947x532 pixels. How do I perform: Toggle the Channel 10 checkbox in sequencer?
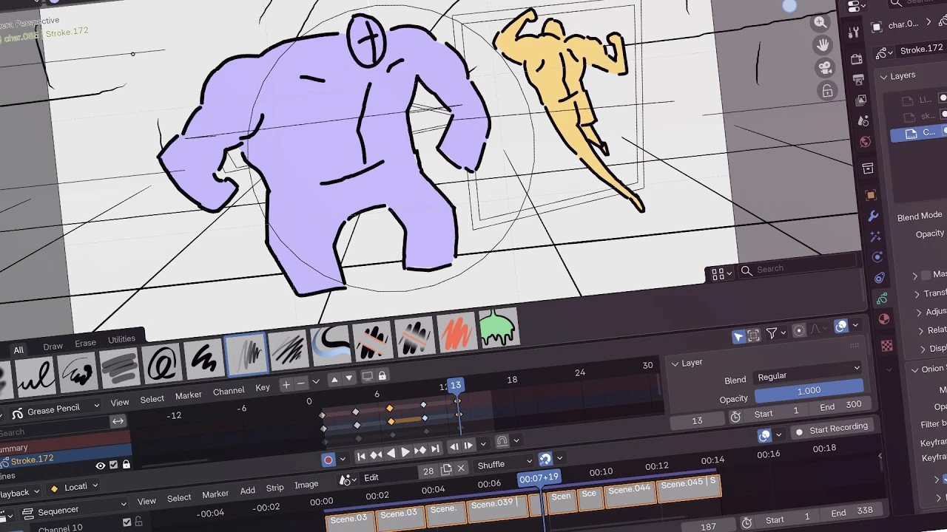point(127,522)
